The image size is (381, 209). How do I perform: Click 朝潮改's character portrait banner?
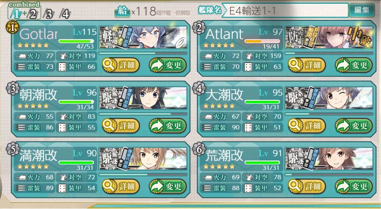(143, 98)
